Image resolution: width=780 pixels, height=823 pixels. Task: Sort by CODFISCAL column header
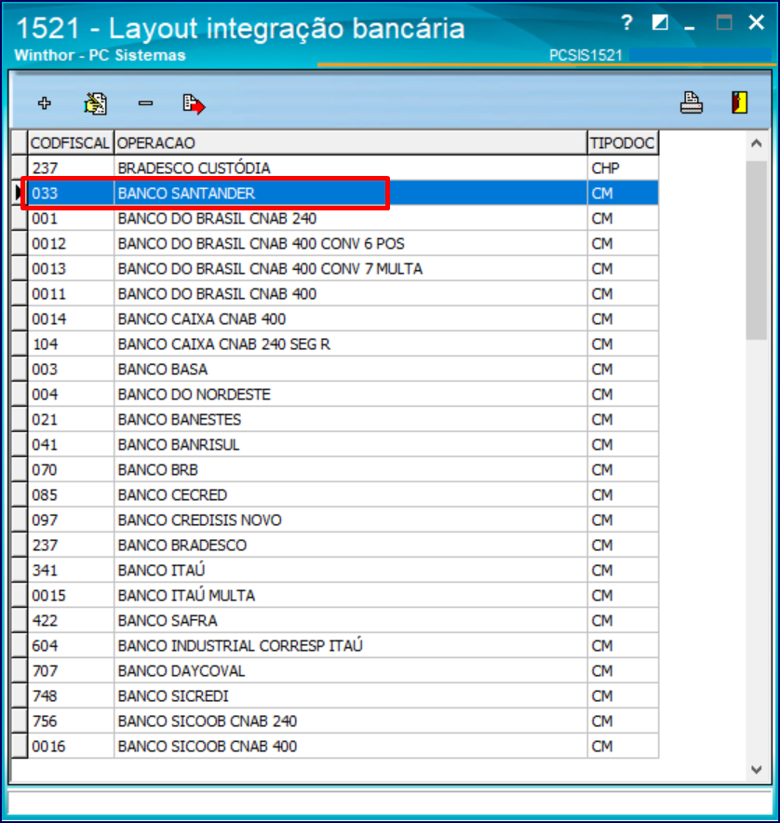70,142
